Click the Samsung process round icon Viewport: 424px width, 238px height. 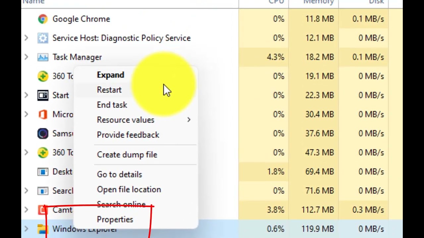pyautogui.click(x=43, y=134)
